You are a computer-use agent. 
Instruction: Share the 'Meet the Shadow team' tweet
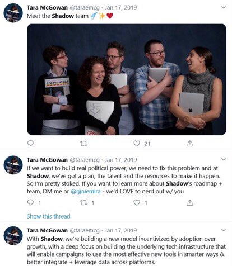point(190,143)
